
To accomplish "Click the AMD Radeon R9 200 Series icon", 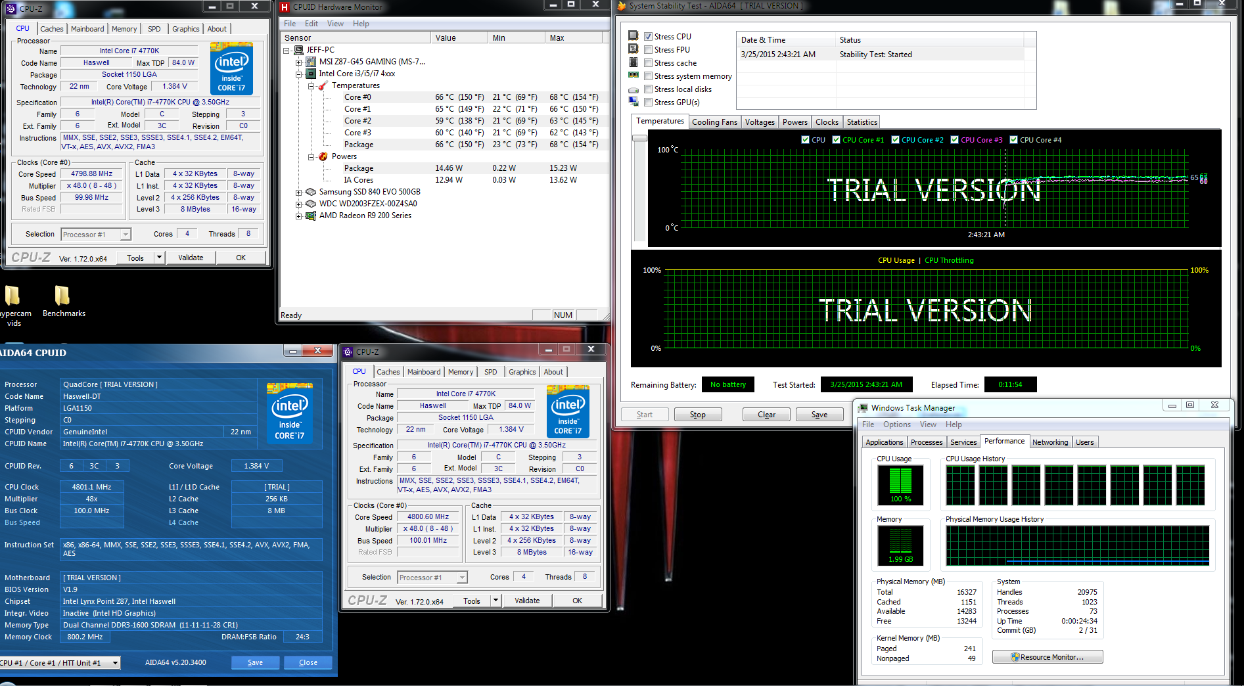I will click(311, 216).
